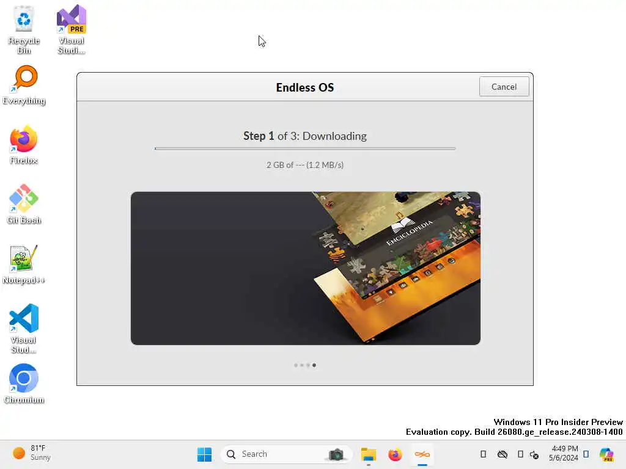Select the third slideshow page dot

click(x=308, y=365)
